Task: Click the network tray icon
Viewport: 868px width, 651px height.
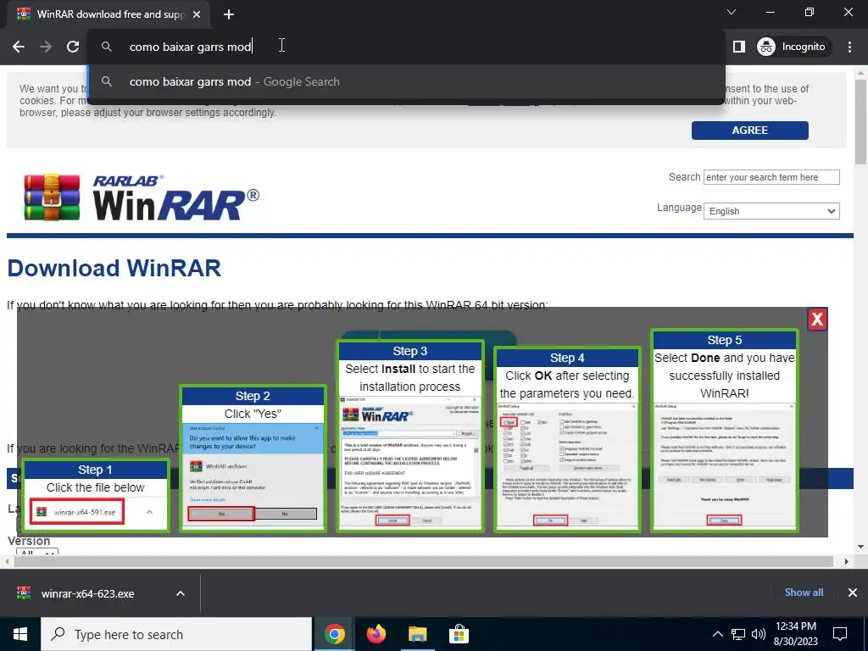Action: (738, 634)
